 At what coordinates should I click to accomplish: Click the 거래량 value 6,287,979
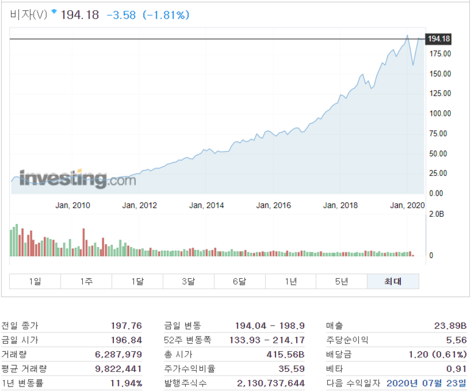[x=118, y=354]
